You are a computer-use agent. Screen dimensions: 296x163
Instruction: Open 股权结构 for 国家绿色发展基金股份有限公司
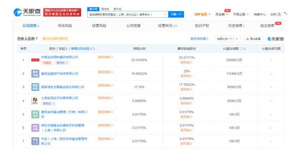coord(105,85)
